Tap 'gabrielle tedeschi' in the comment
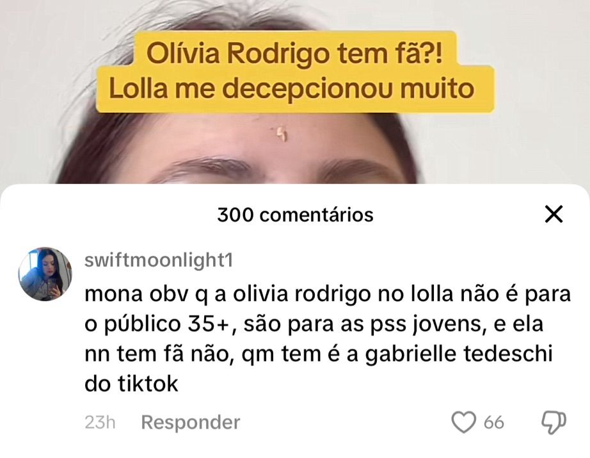590x458 pixels. [459, 354]
